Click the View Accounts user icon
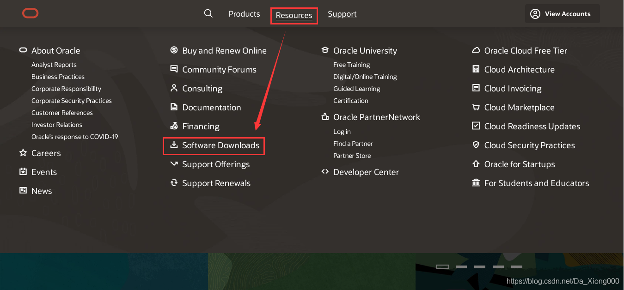 [x=535, y=14]
